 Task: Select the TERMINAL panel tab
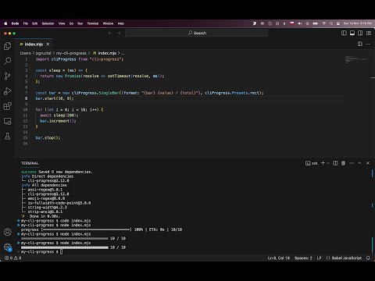click(x=30, y=163)
